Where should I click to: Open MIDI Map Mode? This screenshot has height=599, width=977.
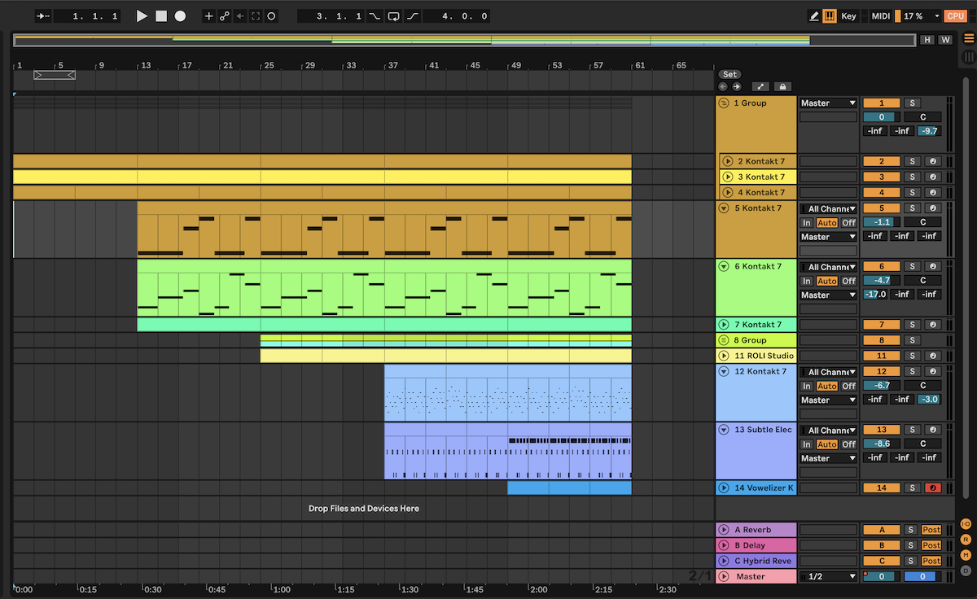click(881, 15)
